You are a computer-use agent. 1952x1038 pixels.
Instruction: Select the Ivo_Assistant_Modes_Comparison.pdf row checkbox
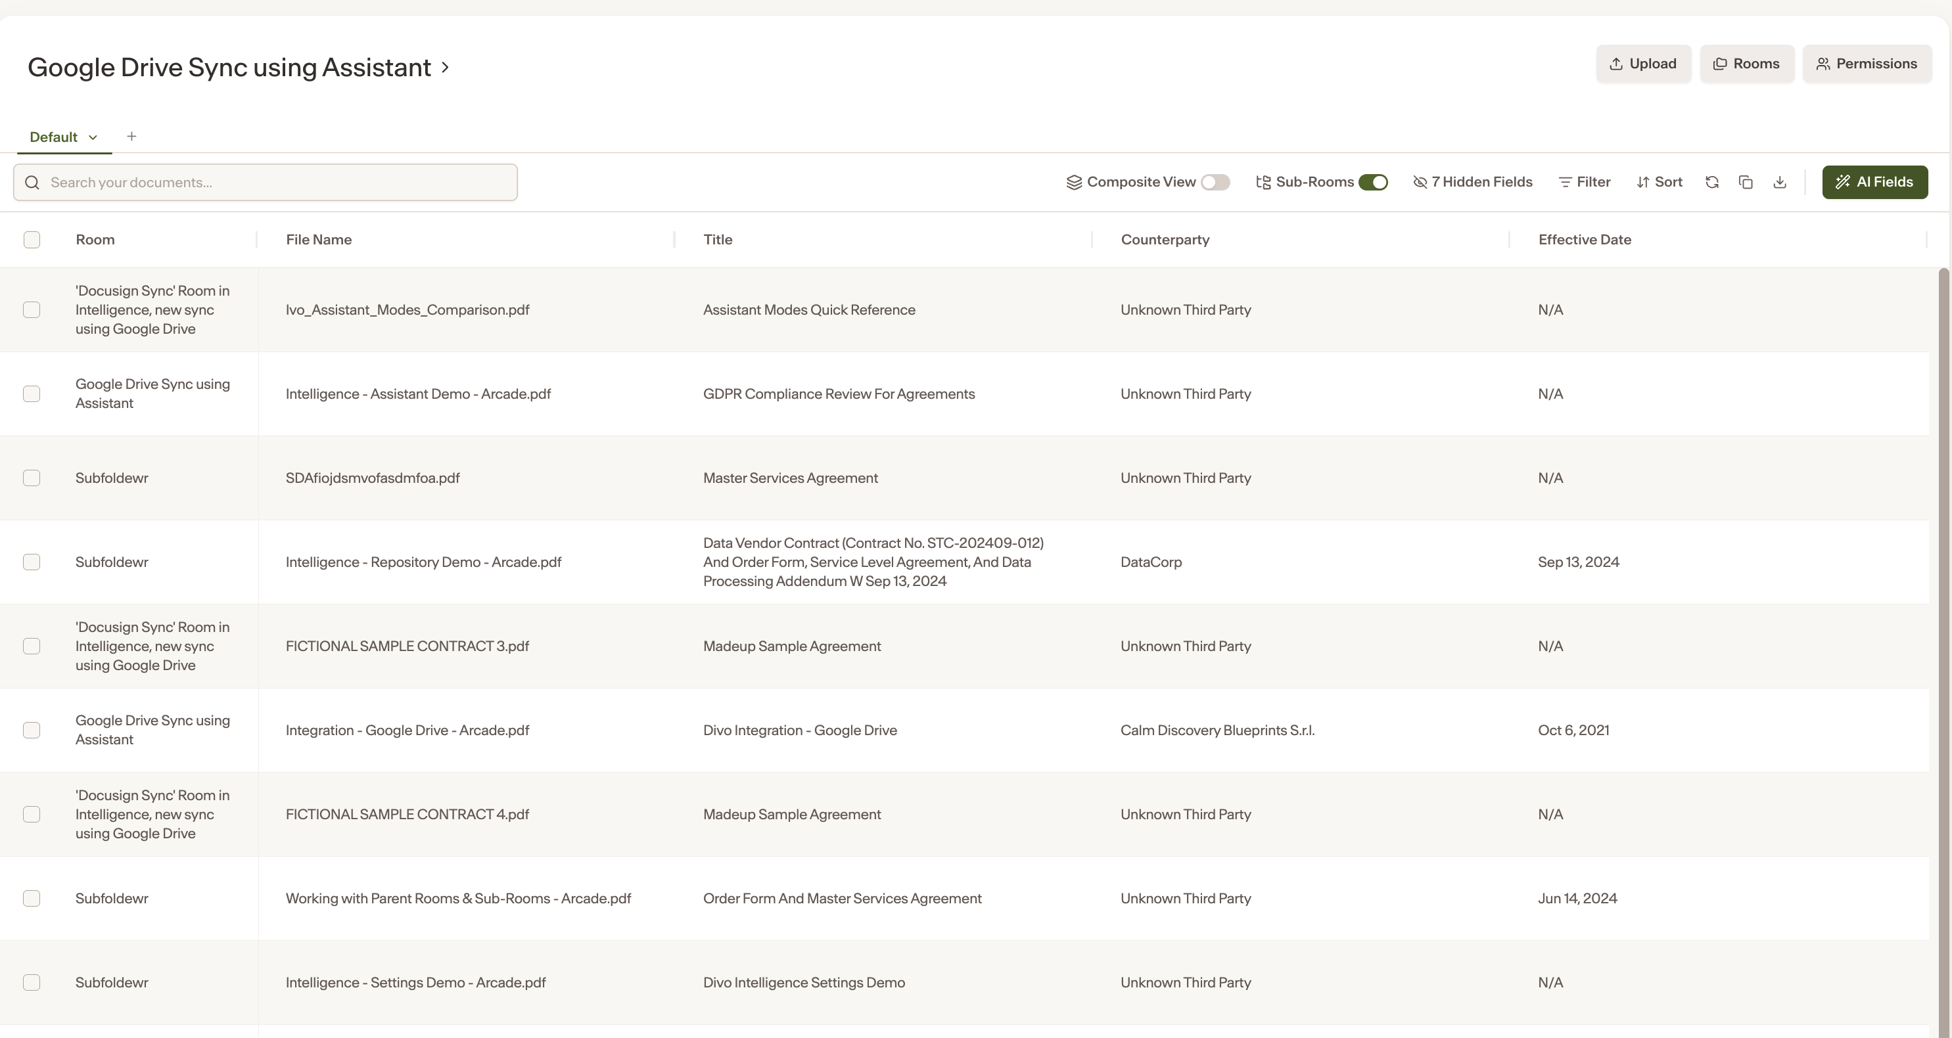click(x=32, y=310)
